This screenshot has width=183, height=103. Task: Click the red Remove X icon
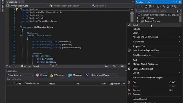[129, 90]
